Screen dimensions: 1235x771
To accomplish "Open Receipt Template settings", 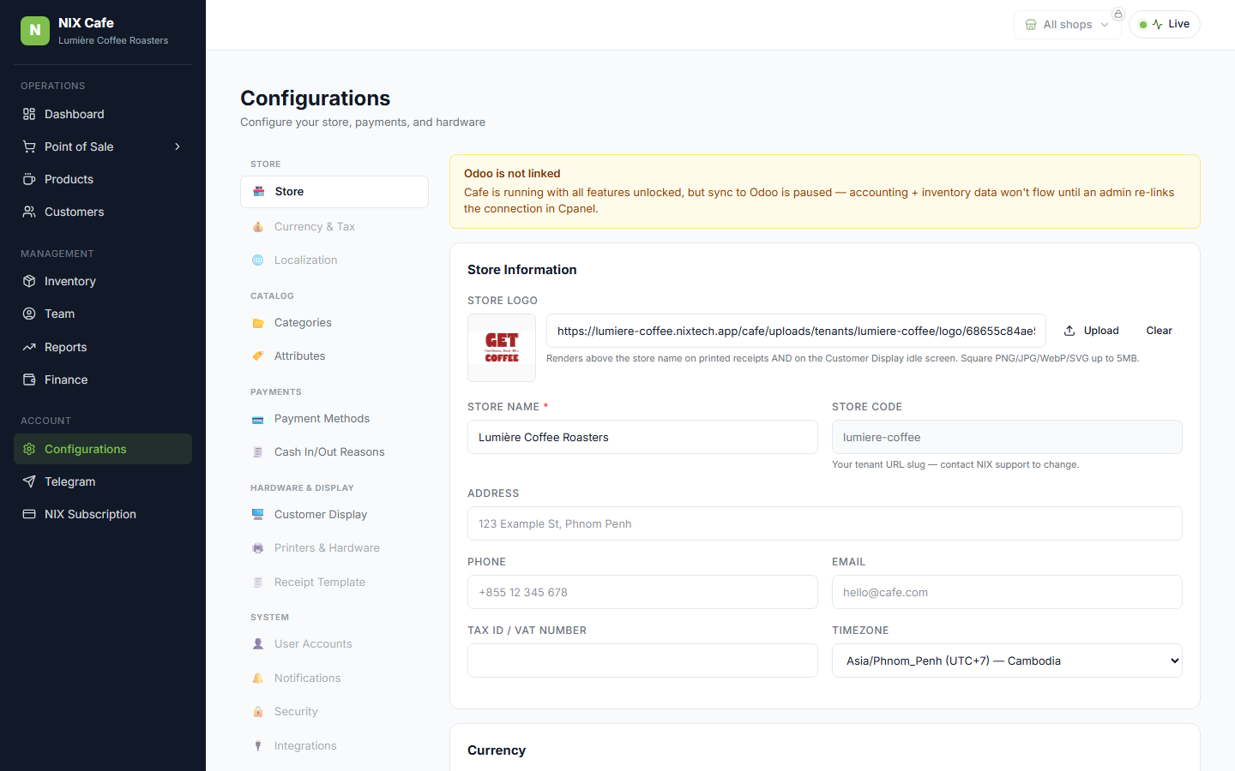I will [334, 582].
